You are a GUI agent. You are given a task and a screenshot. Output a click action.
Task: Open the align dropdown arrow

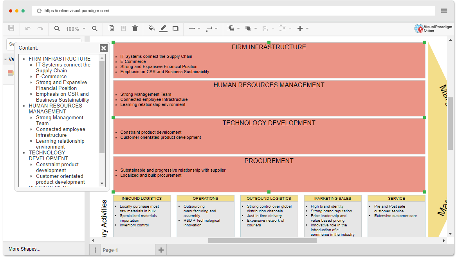[273, 29]
